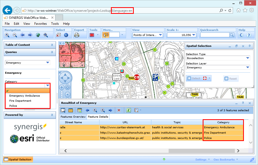
Task: Select Fire Department in the Category list
Action: click(20, 101)
